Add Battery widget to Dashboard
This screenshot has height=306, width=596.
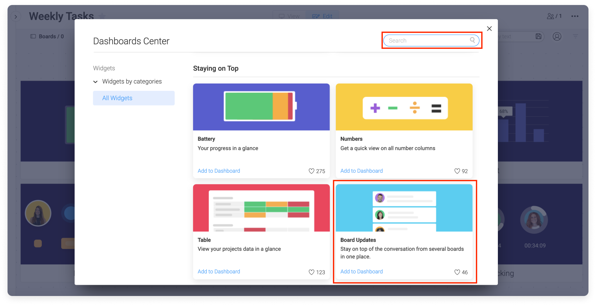click(219, 171)
